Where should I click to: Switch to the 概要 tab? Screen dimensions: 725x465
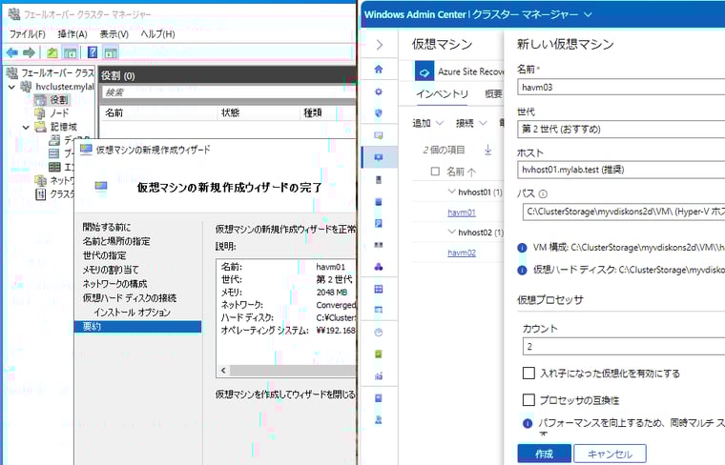pos(493,94)
